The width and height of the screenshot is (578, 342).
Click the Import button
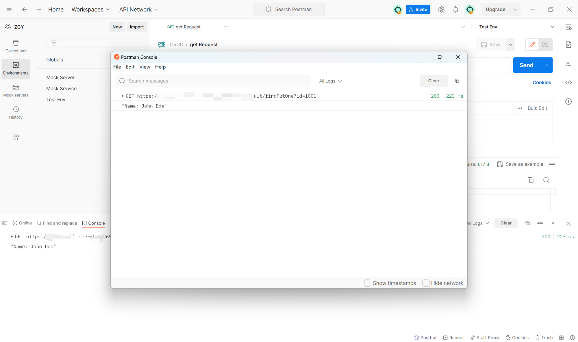pyautogui.click(x=137, y=27)
